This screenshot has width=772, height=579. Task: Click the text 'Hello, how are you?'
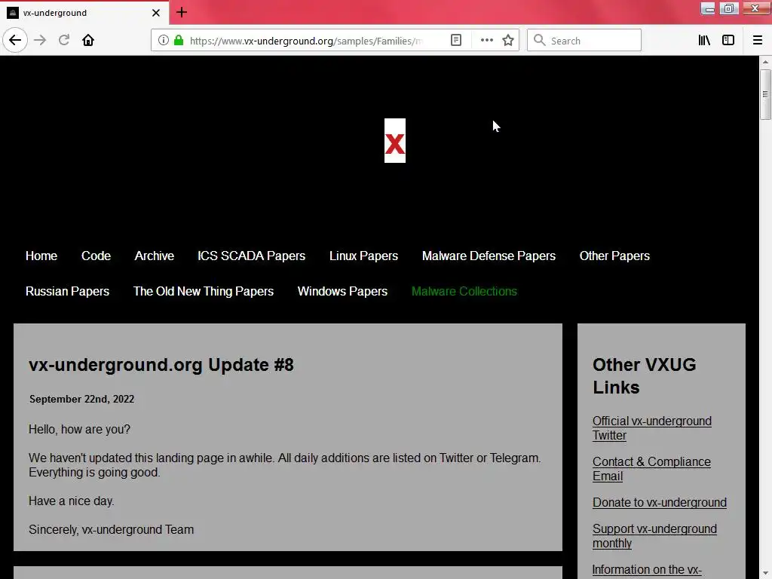coord(79,429)
